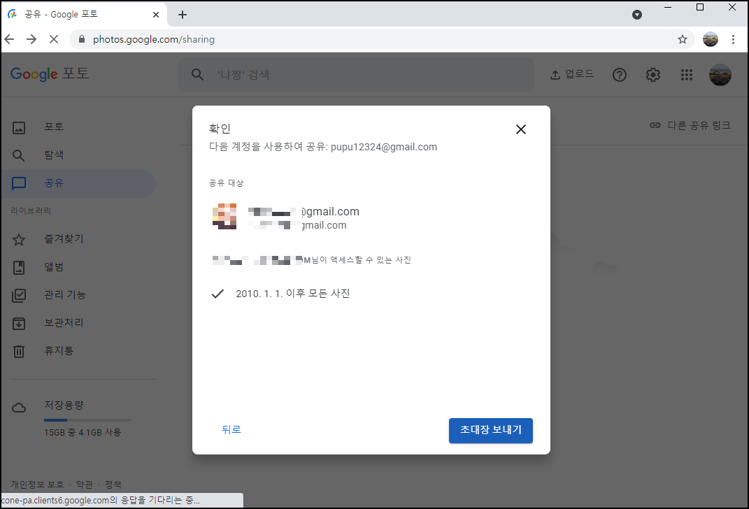
Task: Click the Google 포토 logo
Action: [x=50, y=74]
